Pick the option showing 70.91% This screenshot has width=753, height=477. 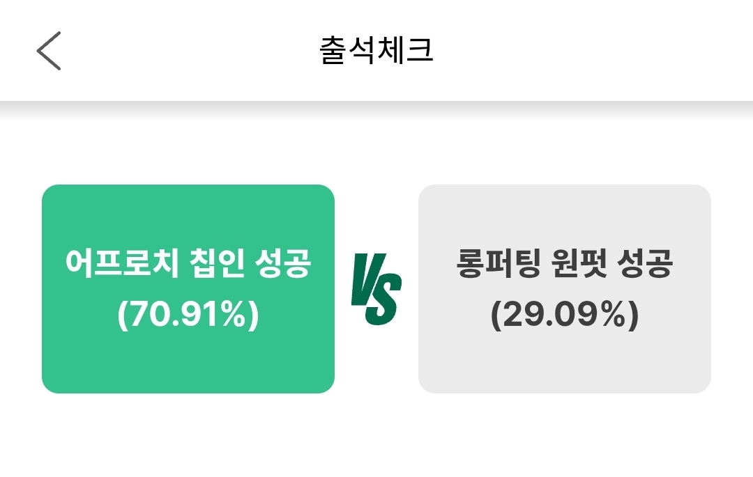click(188, 289)
